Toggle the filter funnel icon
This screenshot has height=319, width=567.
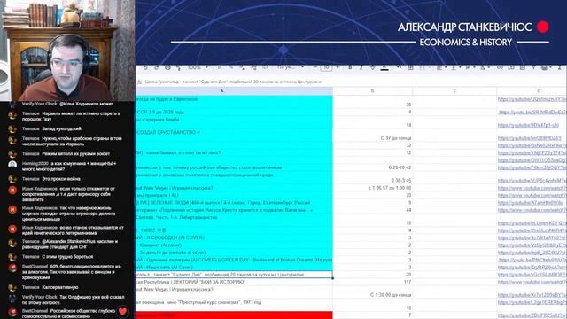click(x=533, y=67)
